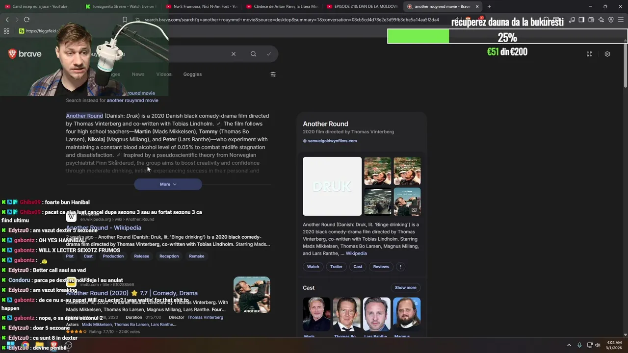This screenshot has width=628, height=353.
Task: Open the apps grid icon in bookmarks bar
Action: 6,31
